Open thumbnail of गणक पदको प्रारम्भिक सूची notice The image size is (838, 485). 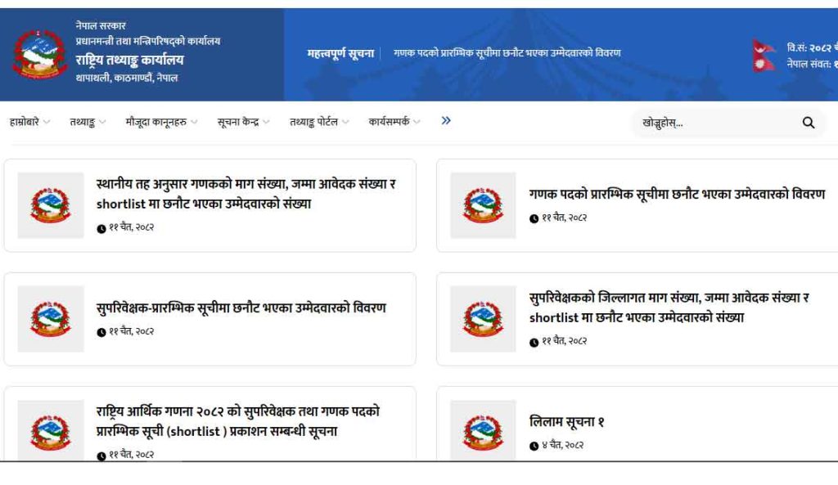point(483,205)
